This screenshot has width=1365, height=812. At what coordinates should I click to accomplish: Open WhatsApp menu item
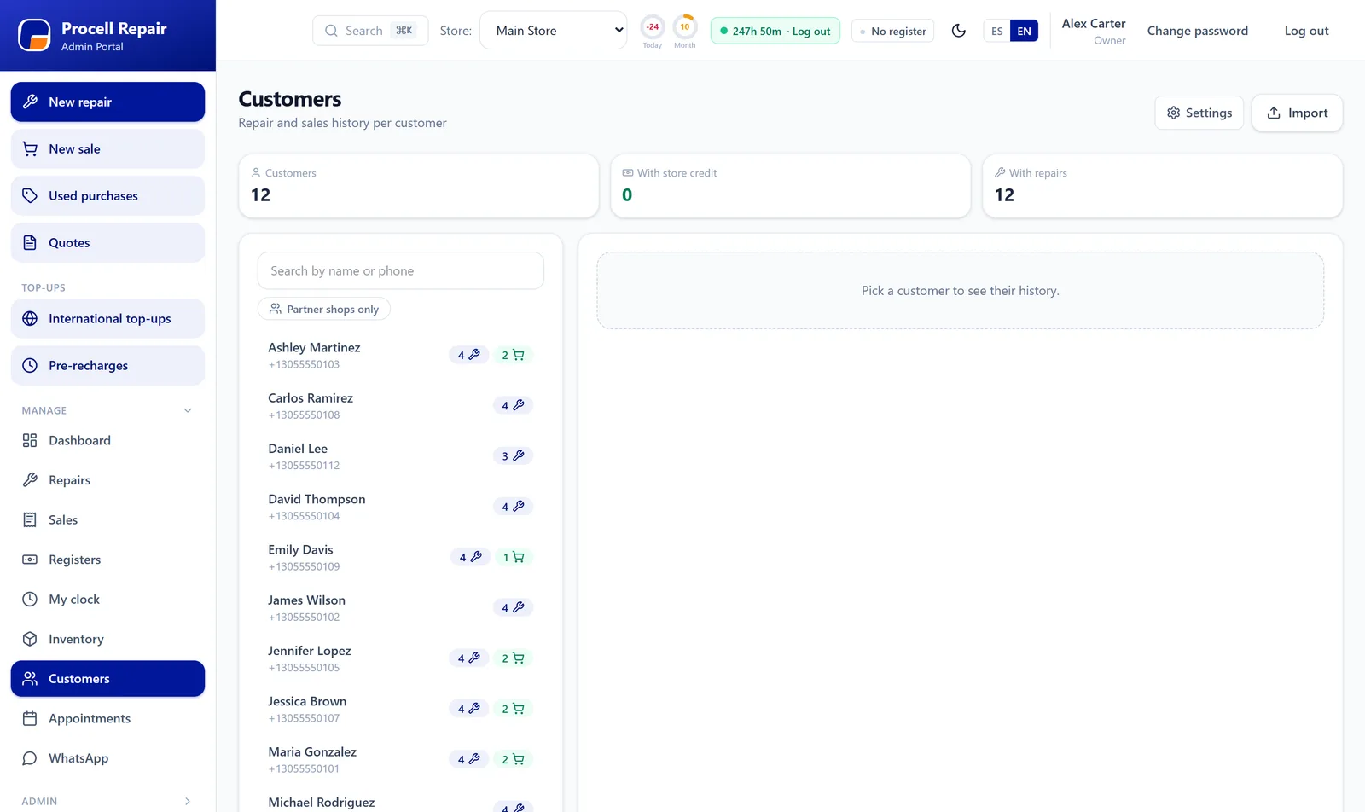click(x=107, y=758)
